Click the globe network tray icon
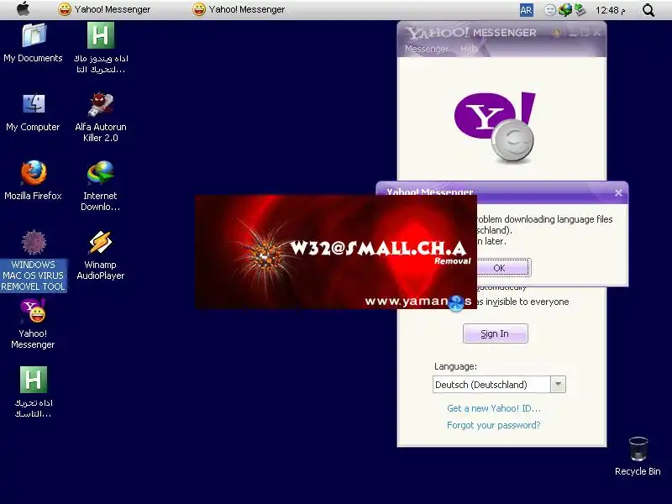Screen dimensions: 672x504 [x=564, y=10]
